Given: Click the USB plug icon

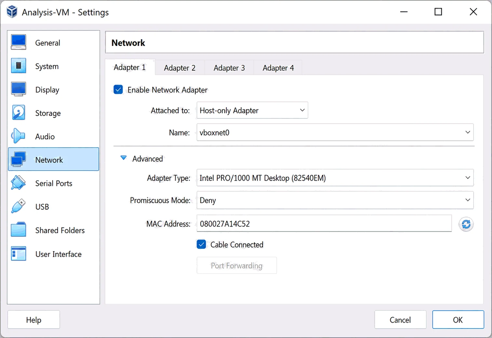Looking at the screenshot, I should pyautogui.click(x=19, y=206).
